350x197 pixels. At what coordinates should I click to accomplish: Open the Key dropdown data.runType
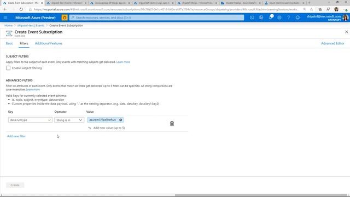coord(30,120)
